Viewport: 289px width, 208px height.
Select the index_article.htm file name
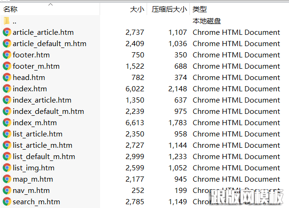(x=42, y=100)
